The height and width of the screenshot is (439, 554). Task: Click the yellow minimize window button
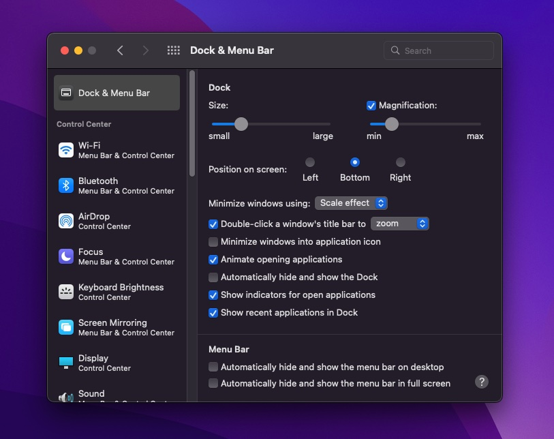tap(78, 50)
